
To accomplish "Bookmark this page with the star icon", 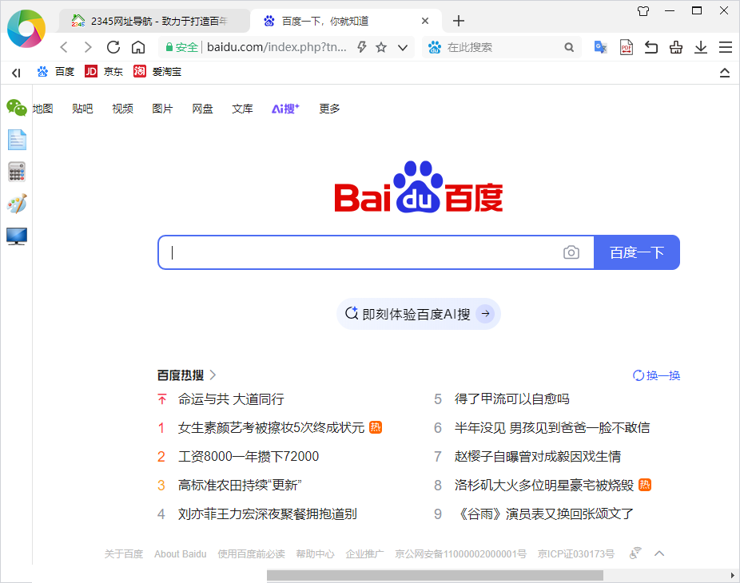I will pyautogui.click(x=381, y=47).
